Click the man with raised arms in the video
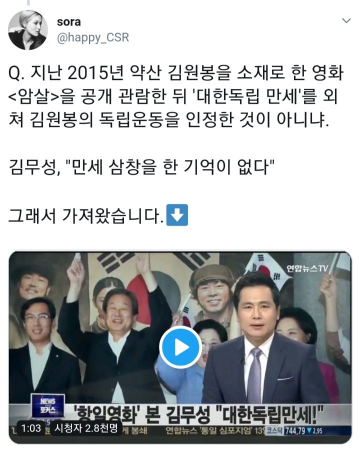This screenshot has width=360, height=452. 115,331
